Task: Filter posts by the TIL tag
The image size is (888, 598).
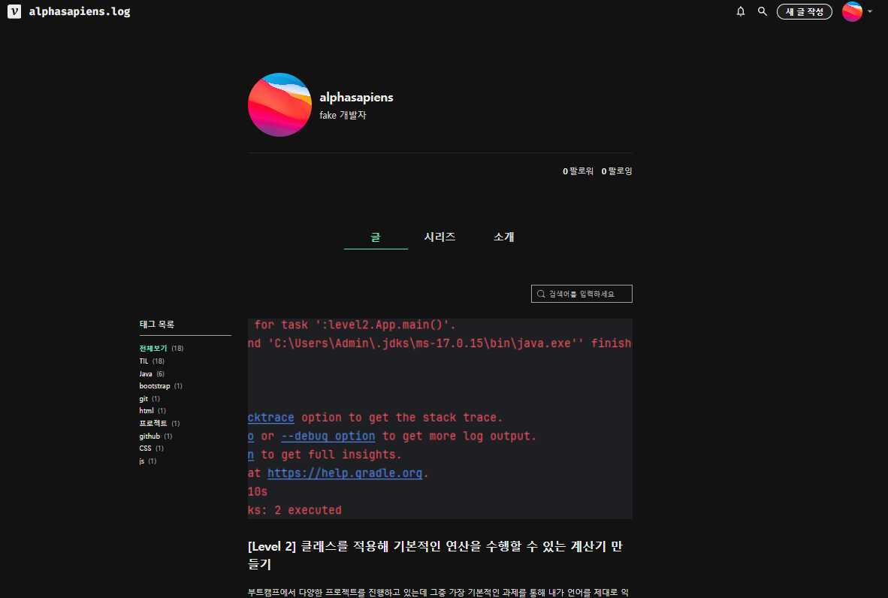Action: [143, 361]
